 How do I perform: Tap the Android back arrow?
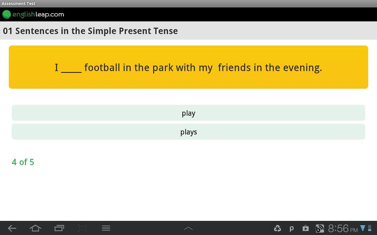(x=12, y=228)
